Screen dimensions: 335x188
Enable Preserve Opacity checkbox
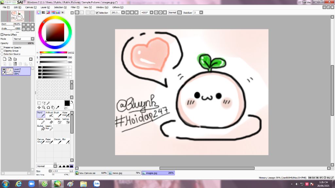tap(2, 48)
